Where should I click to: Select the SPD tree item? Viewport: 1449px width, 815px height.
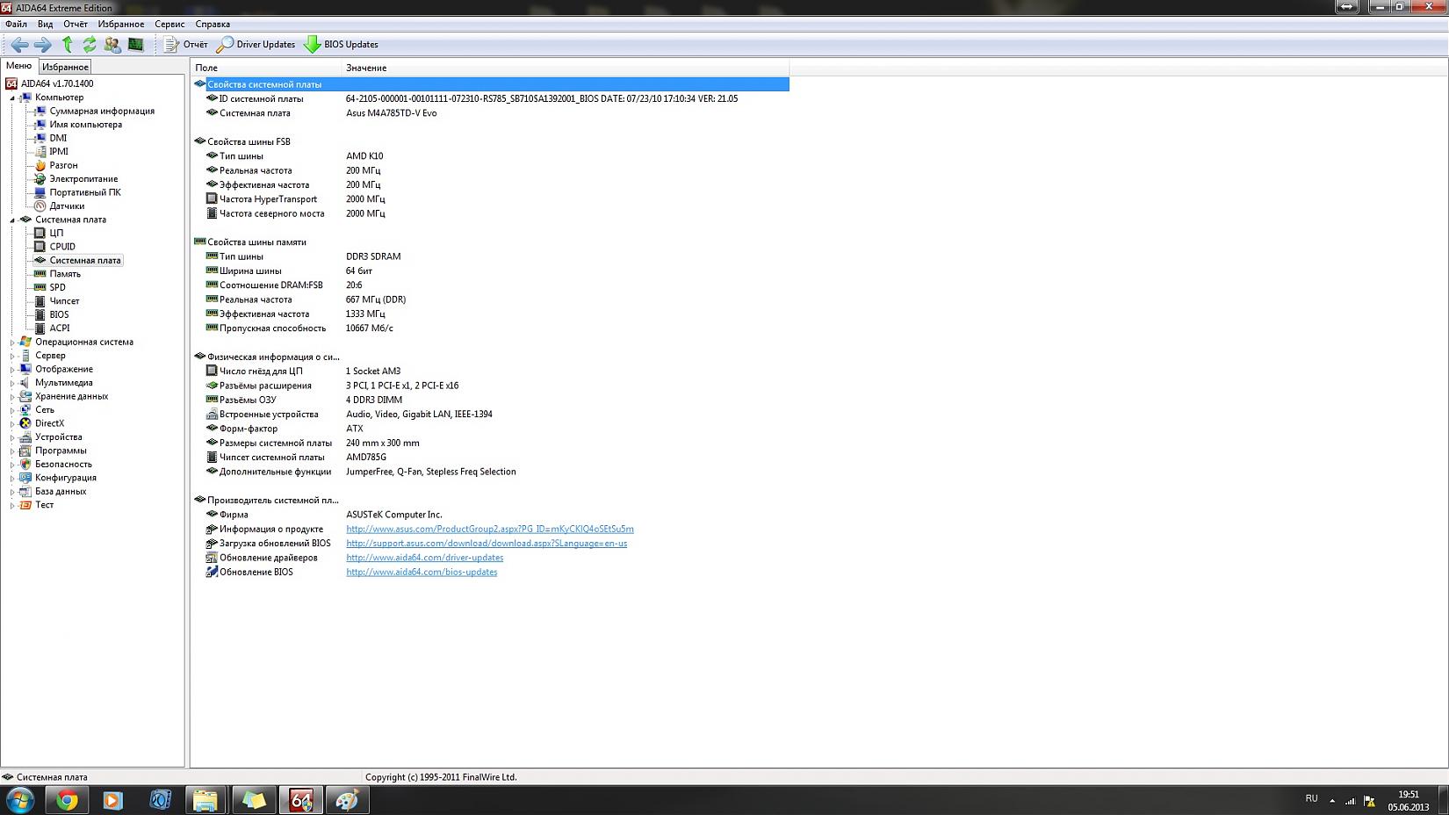(57, 287)
